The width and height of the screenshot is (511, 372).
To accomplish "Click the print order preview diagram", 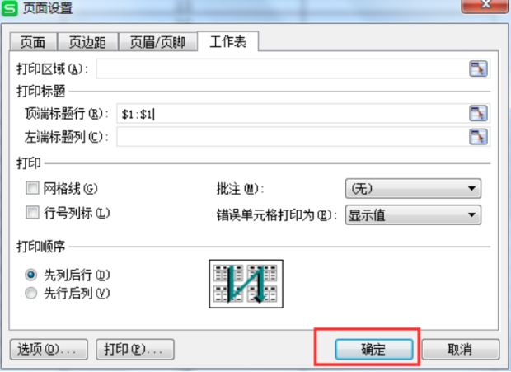I will click(246, 284).
